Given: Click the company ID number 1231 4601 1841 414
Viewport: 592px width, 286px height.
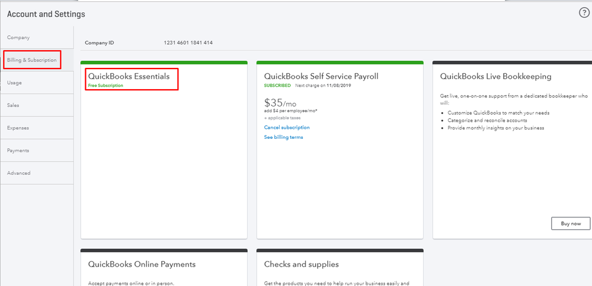Looking at the screenshot, I should click(x=188, y=43).
